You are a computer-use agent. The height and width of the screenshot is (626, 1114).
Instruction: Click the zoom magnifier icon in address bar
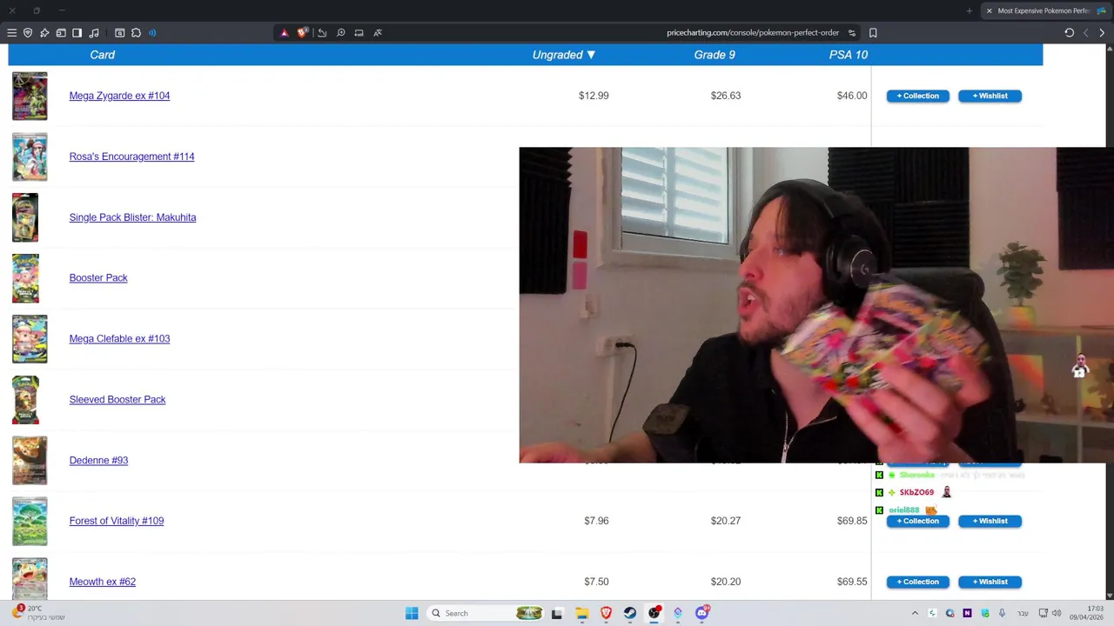pos(340,33)
